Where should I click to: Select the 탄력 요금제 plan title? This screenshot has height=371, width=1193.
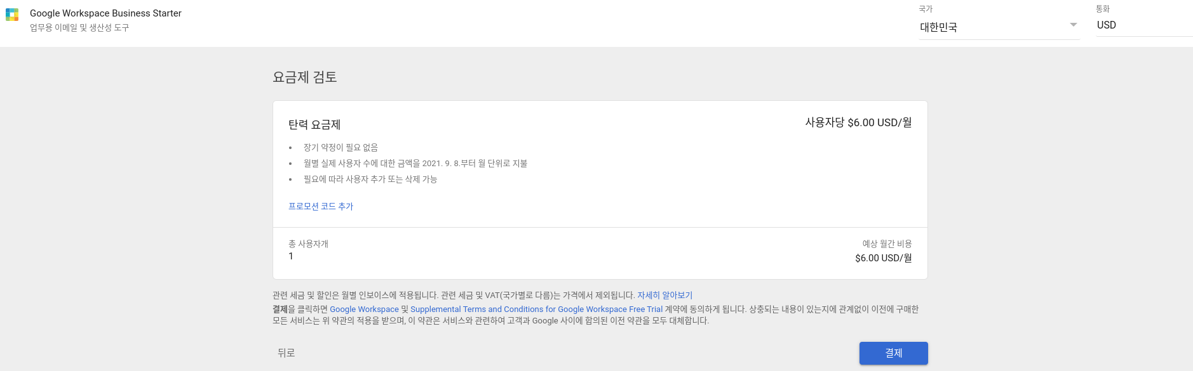coord(314,125)
